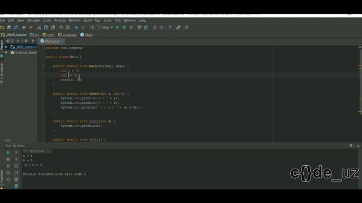
Task: Click the navigate Forward arrow icon
Action: tap(83, 28)
